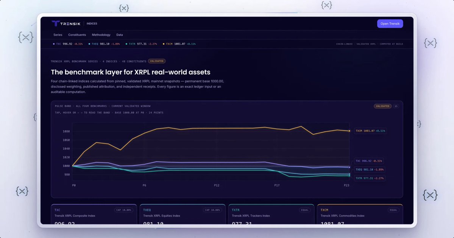
Task: Click the CAP 10.00% badge on the TXC card
Action: pyautogui.click(x=124, y=210)
